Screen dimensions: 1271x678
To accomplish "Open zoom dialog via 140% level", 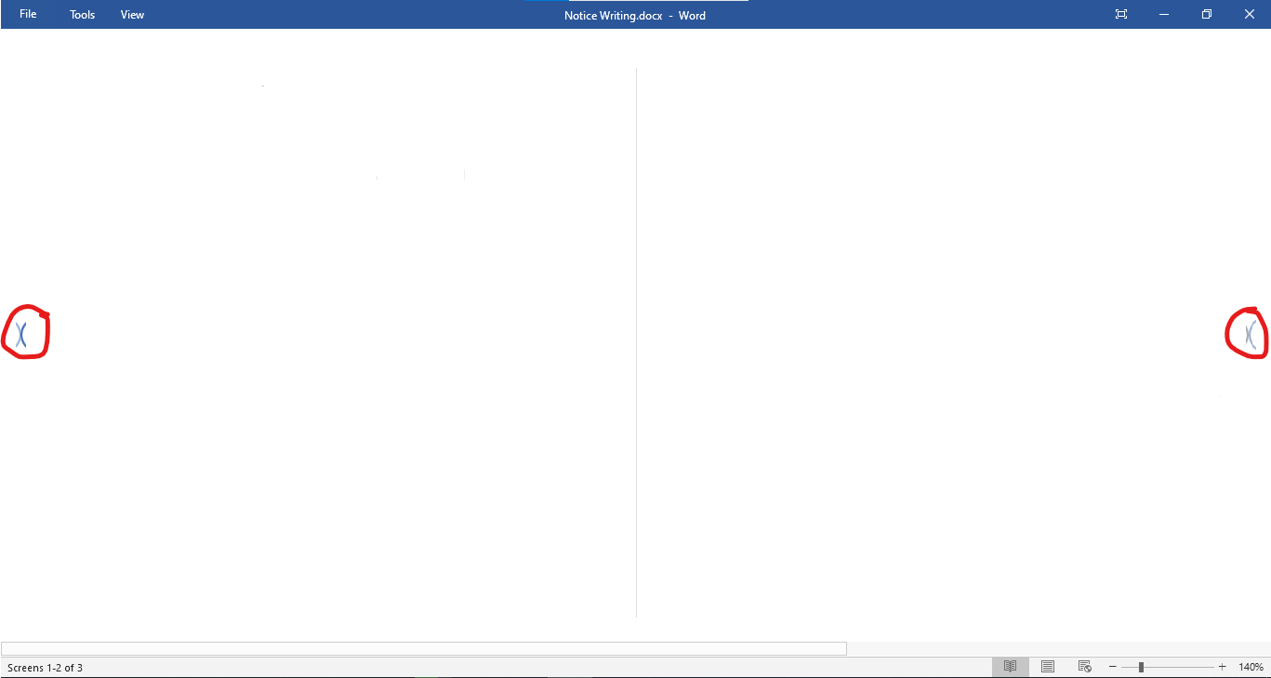I will tap(1251, 667).
